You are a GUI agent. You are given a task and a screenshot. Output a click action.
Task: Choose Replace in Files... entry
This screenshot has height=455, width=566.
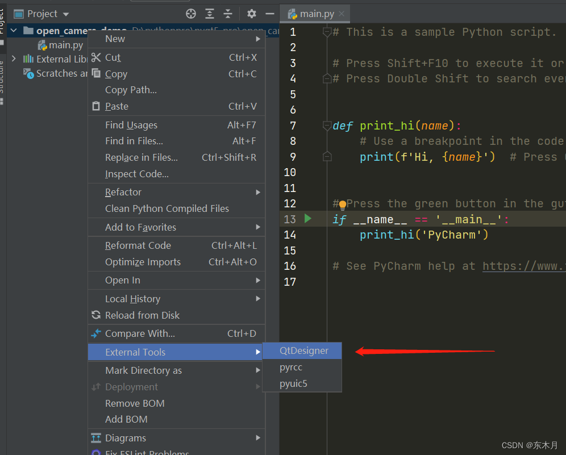pos(177,157)
